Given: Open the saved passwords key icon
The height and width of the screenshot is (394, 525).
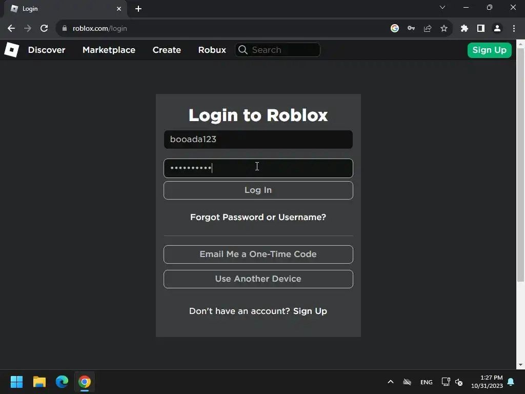Looking at the screenshot, I should click(x=411, y=29).
